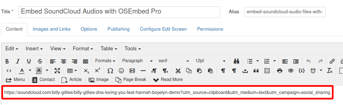Insert a blockquote
Viewport: 343px width, 105px height.
256,71
